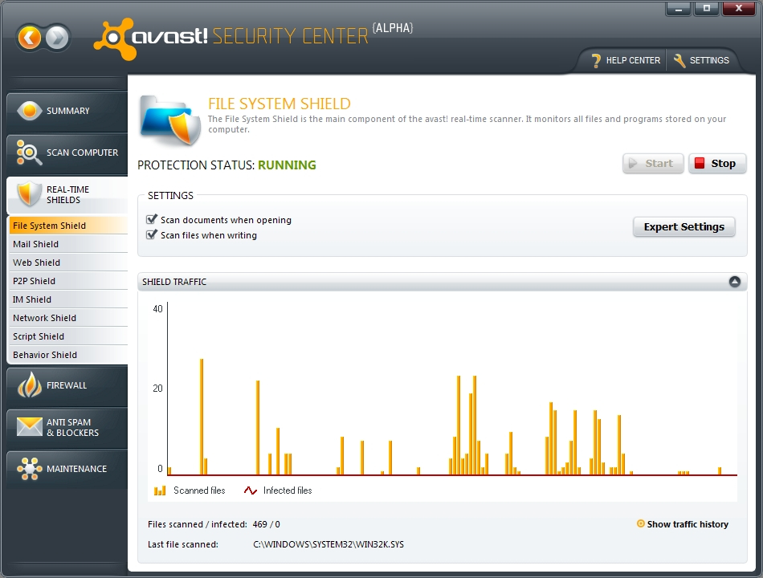Viewport: 763px width, 578px height.
Task: Show traffic history link
Action: tap(687, 524)
